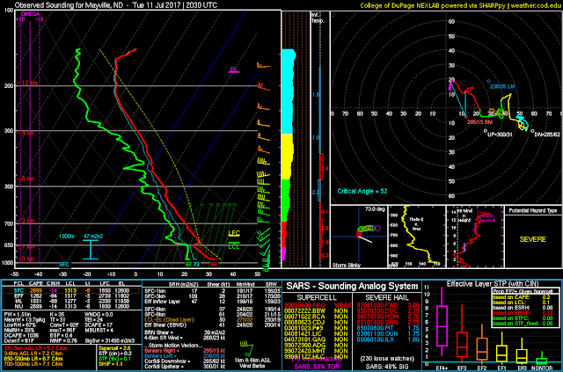Click the OMEGA label on the skew-T
This screenshot has height=372, width=563.
(x=31, y=14)
